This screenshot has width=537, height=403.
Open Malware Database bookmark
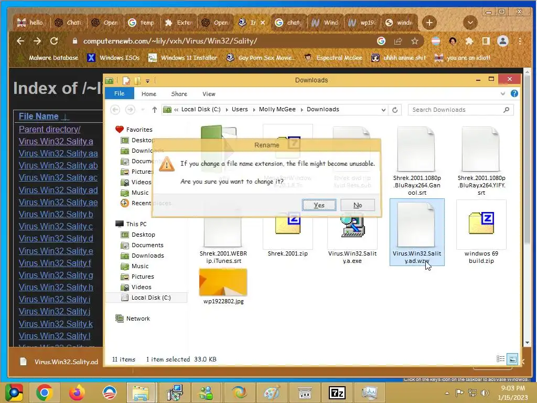pos(49,58)
